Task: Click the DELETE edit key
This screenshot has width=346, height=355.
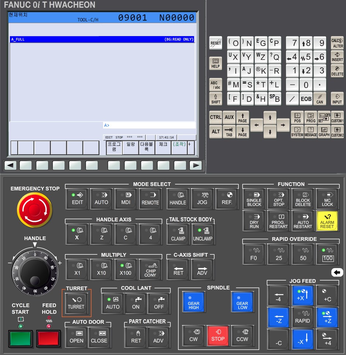Action: pyautogui.click(x=337, y=71)
